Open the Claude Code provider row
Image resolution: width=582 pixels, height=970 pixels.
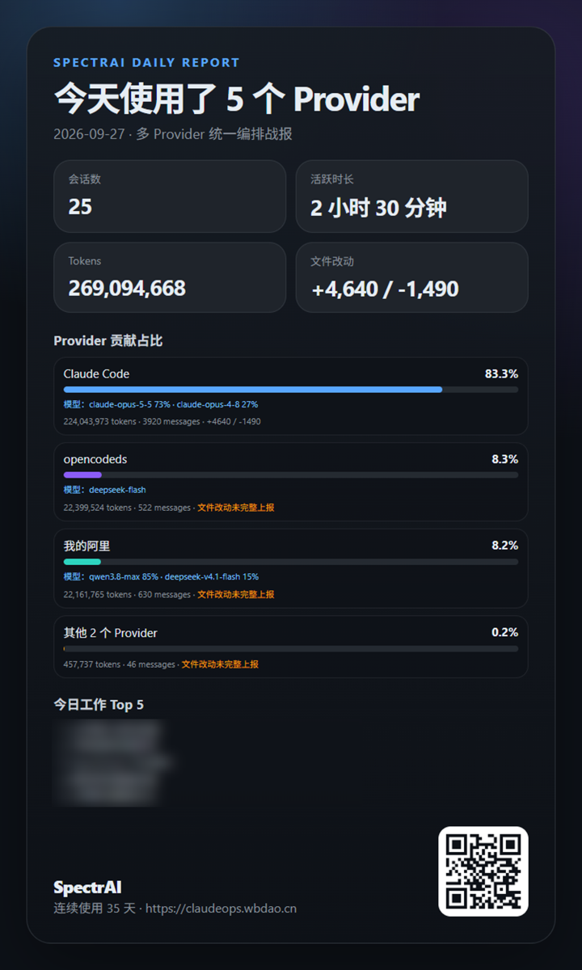tap(291, 396)
